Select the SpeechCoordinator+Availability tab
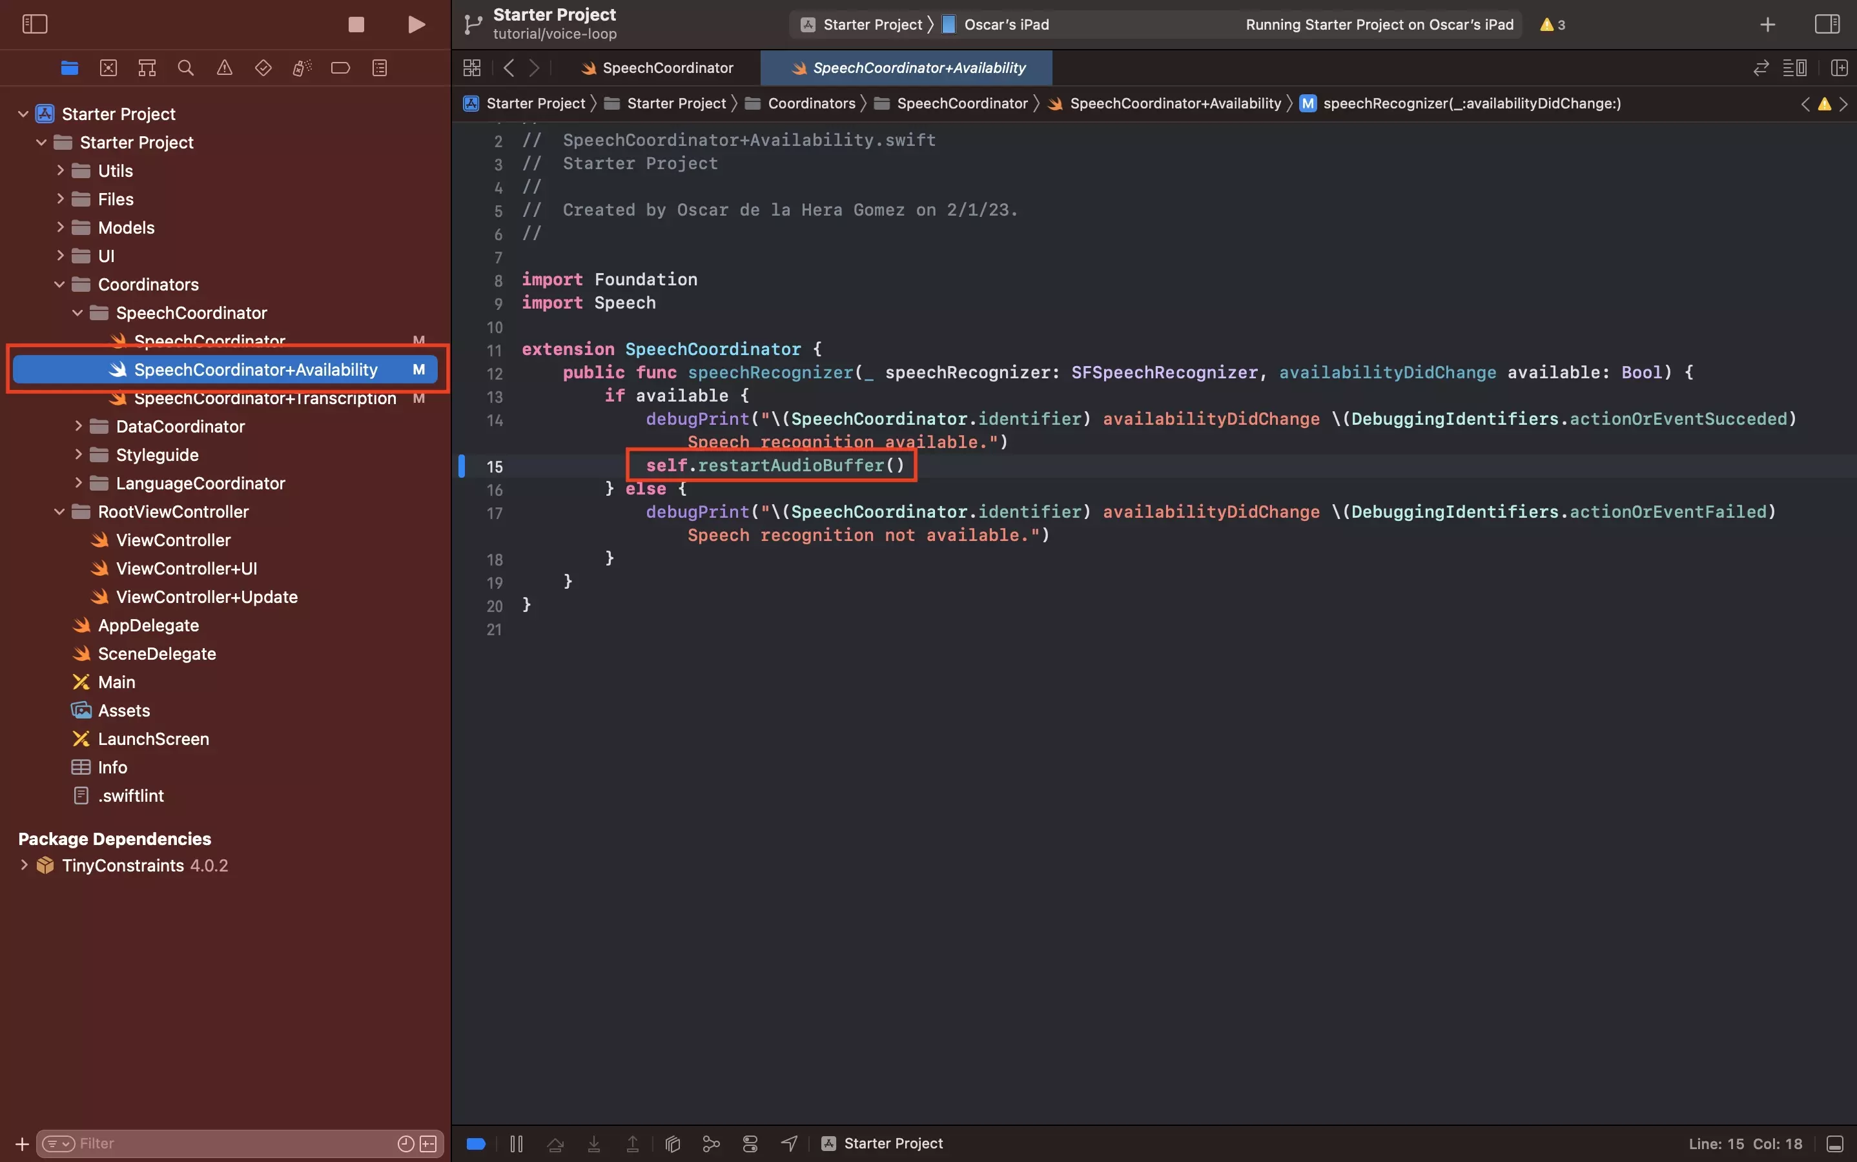The height and width of the screenshot is (1162, 1857). [x=907, y=68]
